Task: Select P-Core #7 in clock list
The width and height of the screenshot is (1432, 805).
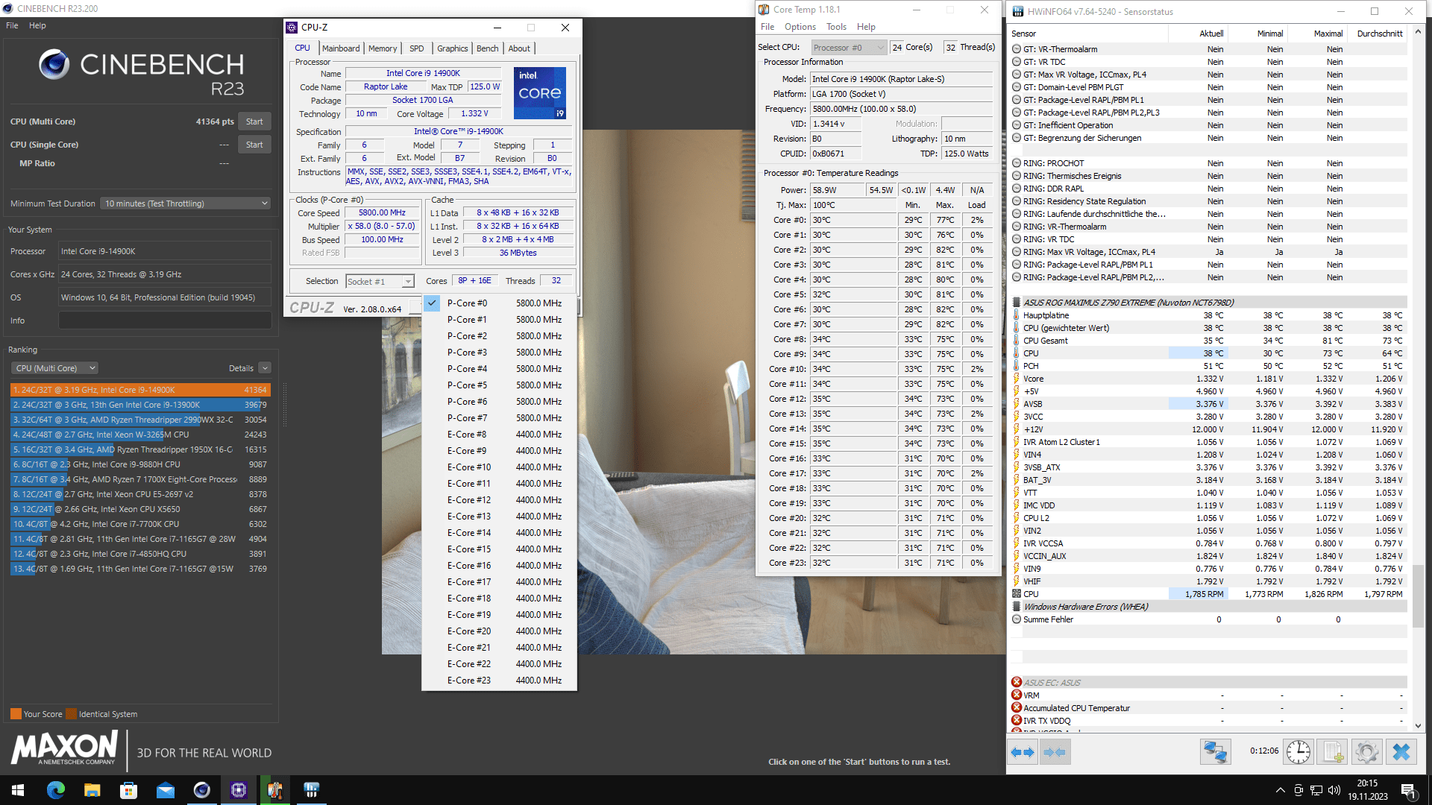Action: click(x=499, y=418)
